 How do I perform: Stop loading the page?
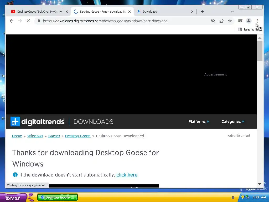(28, 21)
